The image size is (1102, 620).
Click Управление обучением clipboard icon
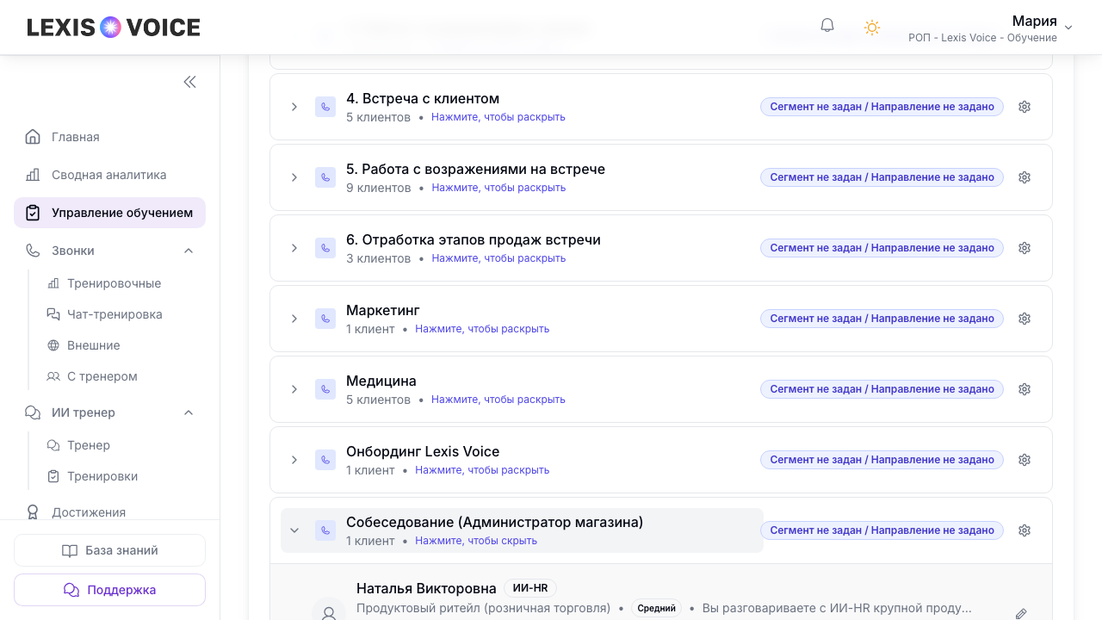33,213
